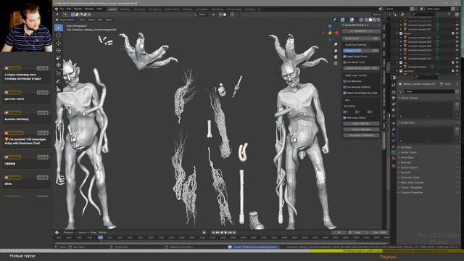Select the Measure tool

pos(59,88)
